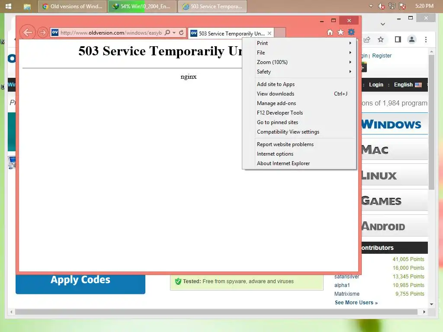Click the IE Home icon
Image resolution: width=443 pixels, height=332 pixels.
[330, 32]
